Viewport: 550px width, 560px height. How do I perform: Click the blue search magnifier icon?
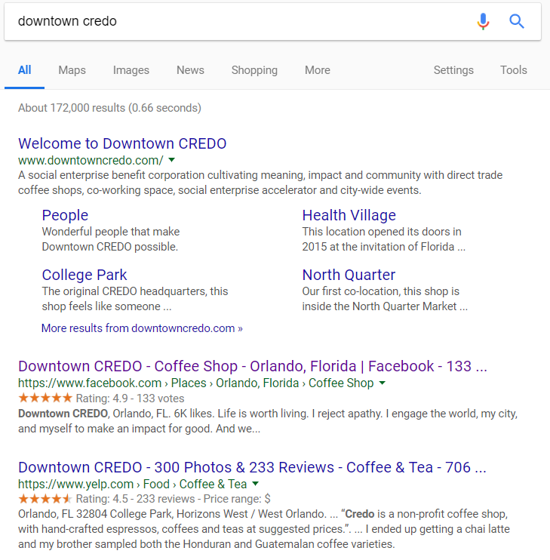(517, 21)
